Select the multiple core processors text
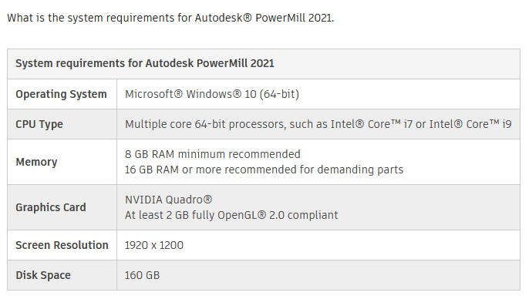 click(318, 124)
